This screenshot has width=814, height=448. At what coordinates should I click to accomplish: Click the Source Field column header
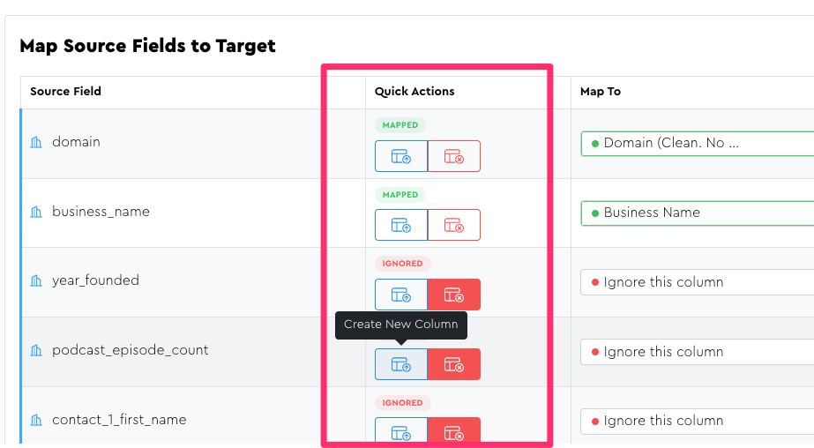coord(66,92)
